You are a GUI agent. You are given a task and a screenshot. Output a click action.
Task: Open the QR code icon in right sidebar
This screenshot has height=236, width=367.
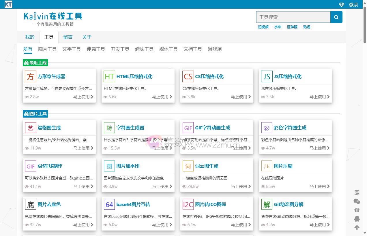(x=357, y=192)
